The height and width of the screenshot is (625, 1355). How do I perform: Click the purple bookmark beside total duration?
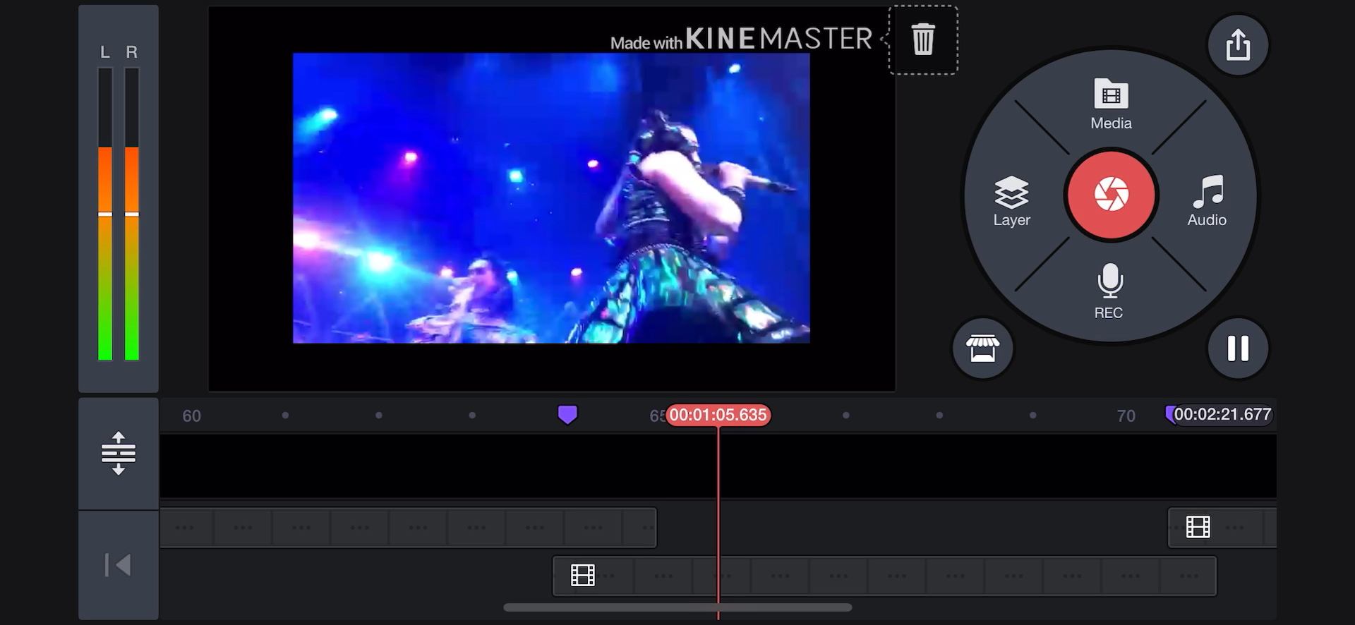coord(1169,414)
